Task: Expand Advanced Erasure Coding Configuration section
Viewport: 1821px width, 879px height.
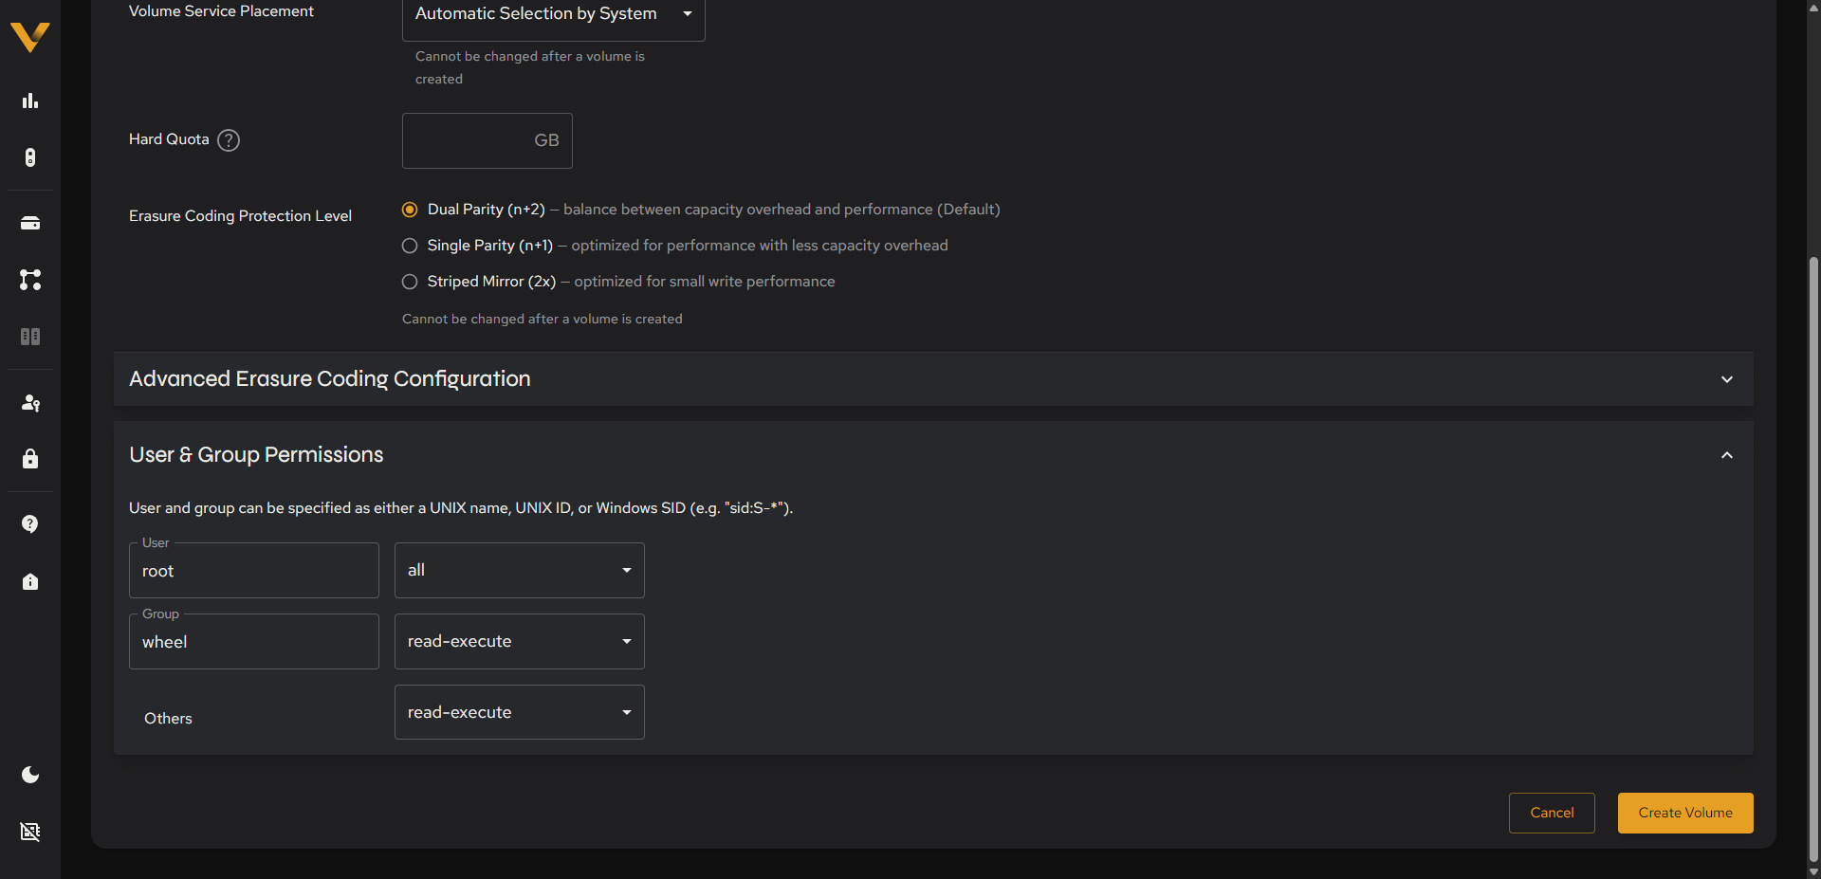Action: [x=933, y=379]
